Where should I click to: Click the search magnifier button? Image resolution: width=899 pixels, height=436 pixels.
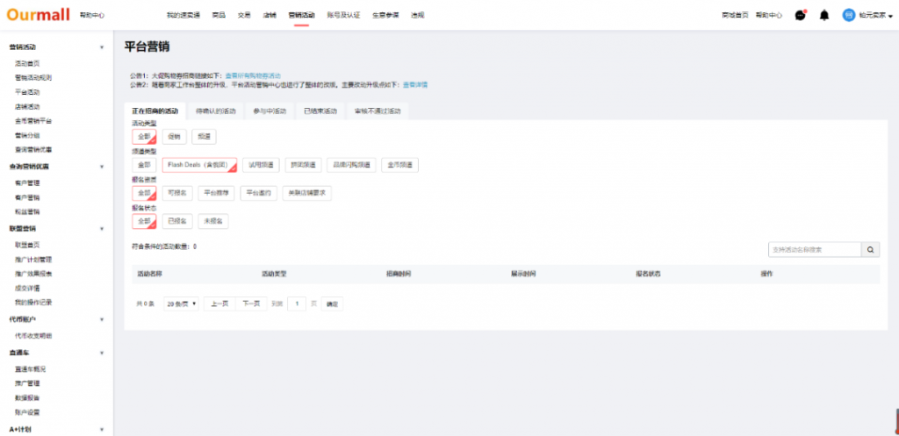871,250
